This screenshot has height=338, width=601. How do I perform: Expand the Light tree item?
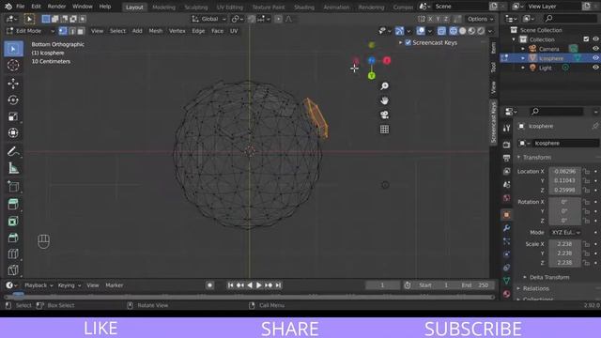(523, 68)
